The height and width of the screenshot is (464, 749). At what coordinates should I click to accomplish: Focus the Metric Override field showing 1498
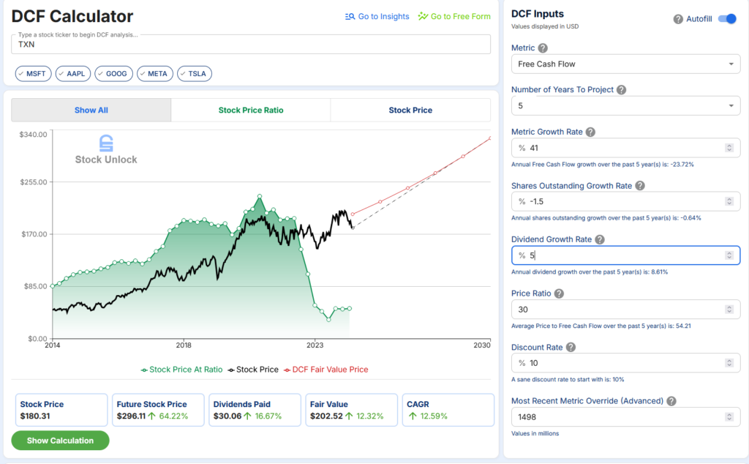click(x=626, y=417)
